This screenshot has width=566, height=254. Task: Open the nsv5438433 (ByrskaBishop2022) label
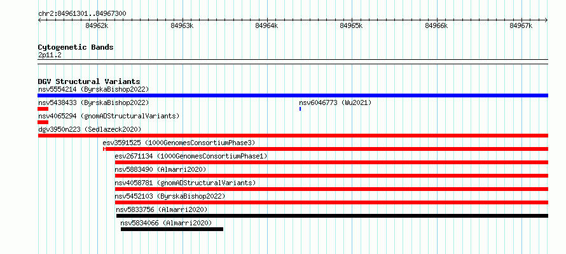pyautogui.click(x=93, y=102)
